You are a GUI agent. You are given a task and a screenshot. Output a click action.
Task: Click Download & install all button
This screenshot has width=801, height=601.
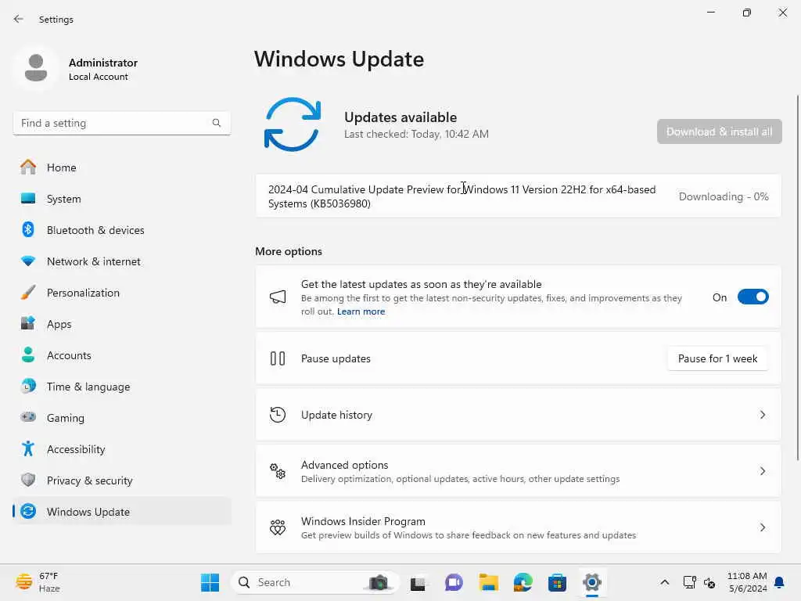tap(720, 131)
